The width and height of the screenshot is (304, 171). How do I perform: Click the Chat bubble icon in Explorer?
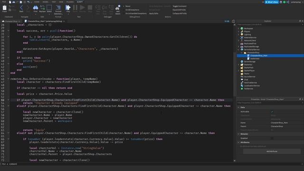coord(242,79)
